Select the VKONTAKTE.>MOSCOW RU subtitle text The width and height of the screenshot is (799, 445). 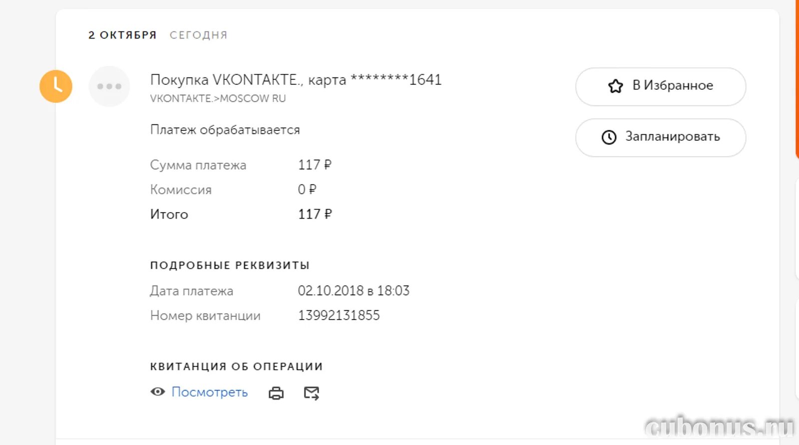click(x=218, y=98)
